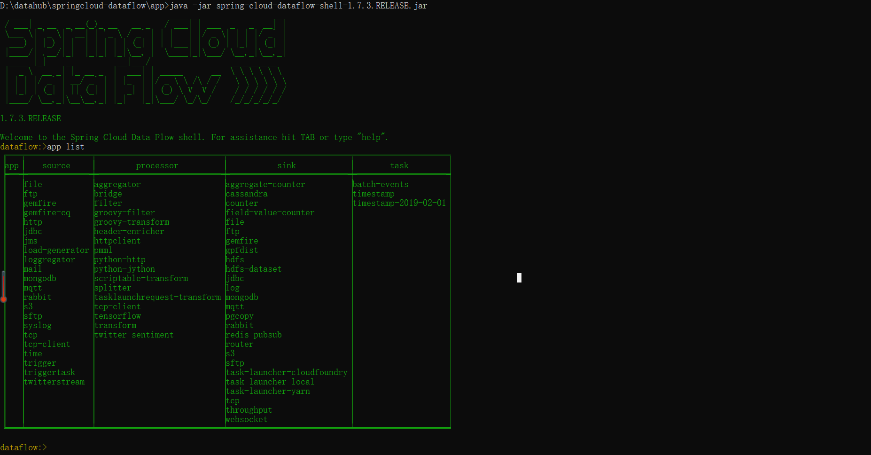
Task: Click 'http' source entry
Action: click(33, 222)
